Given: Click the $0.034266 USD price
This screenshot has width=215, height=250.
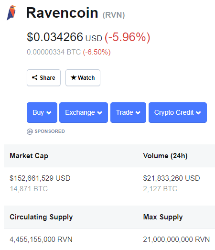Looking at the screenshot, I should 64,37.
